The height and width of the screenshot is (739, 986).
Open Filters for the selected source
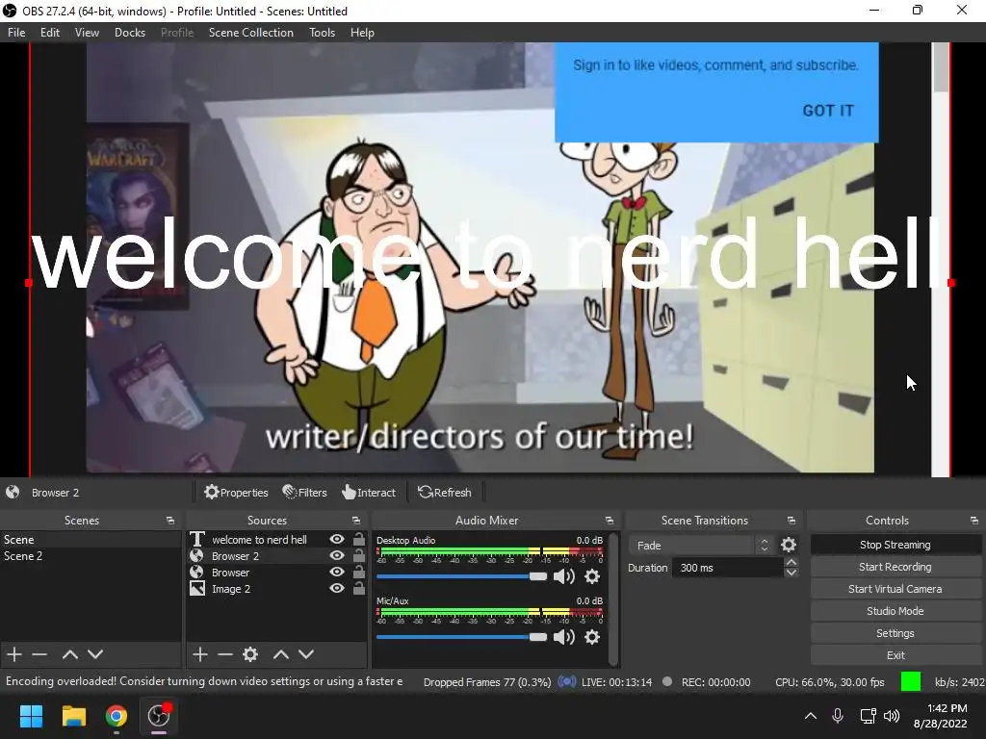(305, 493)
